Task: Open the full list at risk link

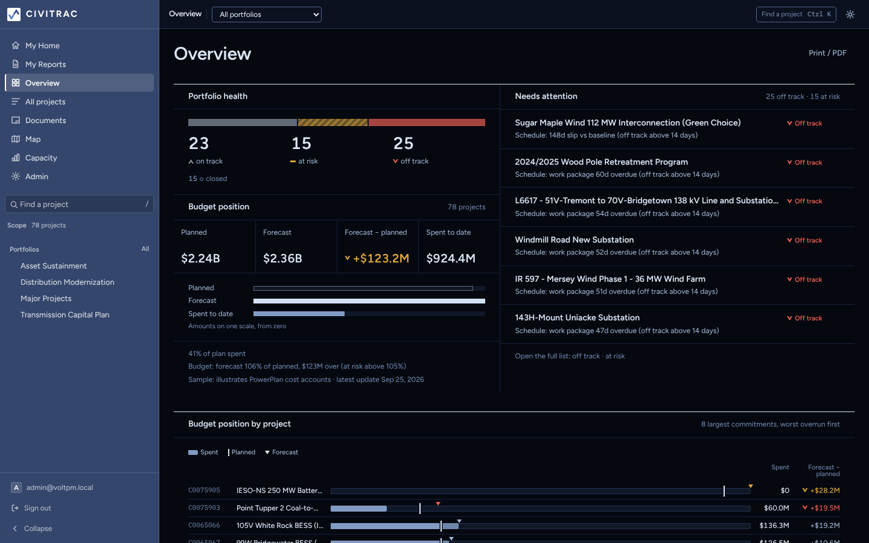Action: coord(615,356)
